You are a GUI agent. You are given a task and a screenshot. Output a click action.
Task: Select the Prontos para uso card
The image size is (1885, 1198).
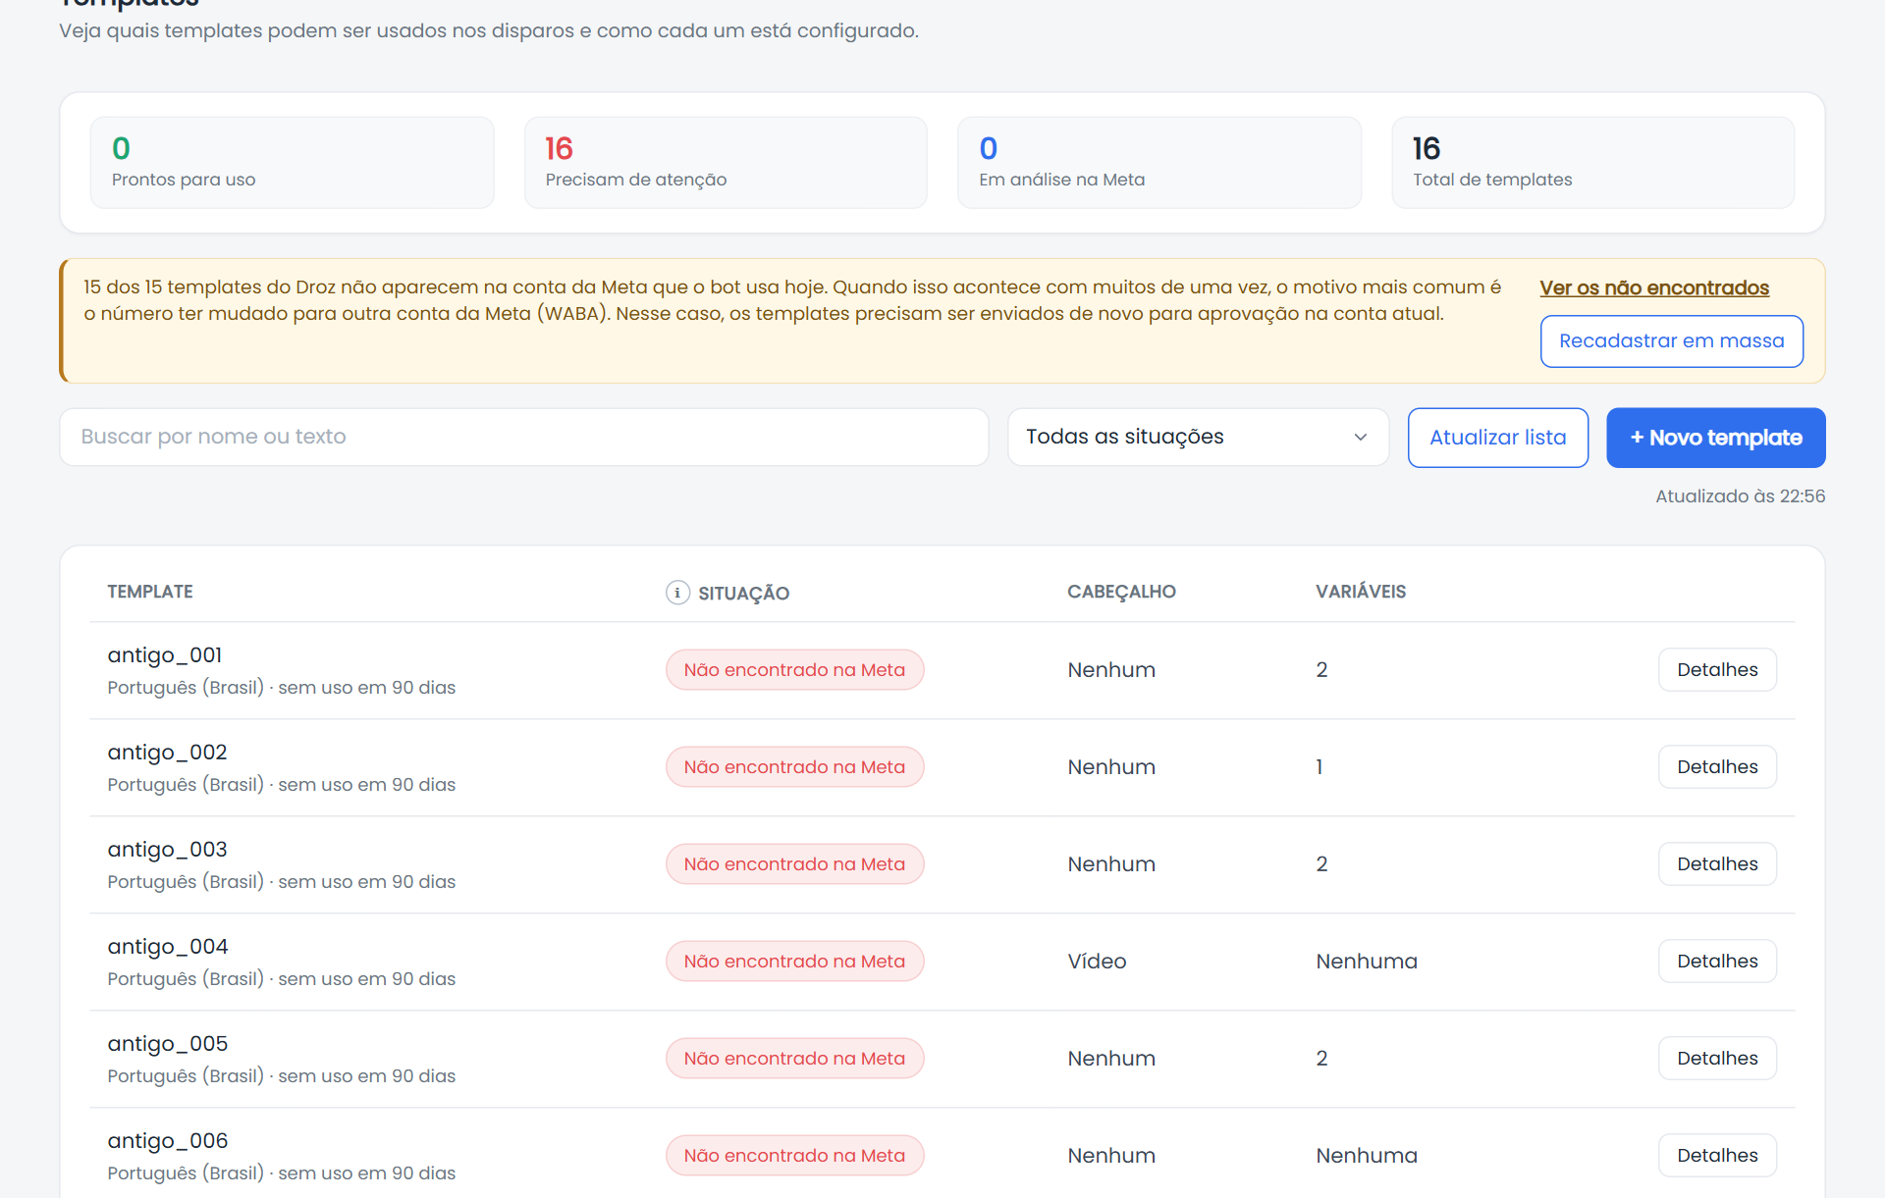pyautogui.click(x=292, y=163)
